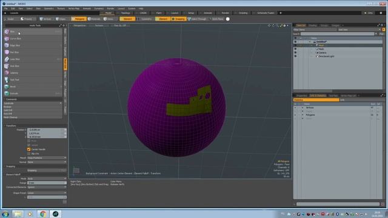Select the Slice tool

pos(33,31)
